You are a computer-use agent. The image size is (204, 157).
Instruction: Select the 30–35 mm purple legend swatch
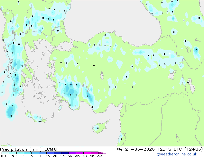pyautogui.click(x=72, y=153)
